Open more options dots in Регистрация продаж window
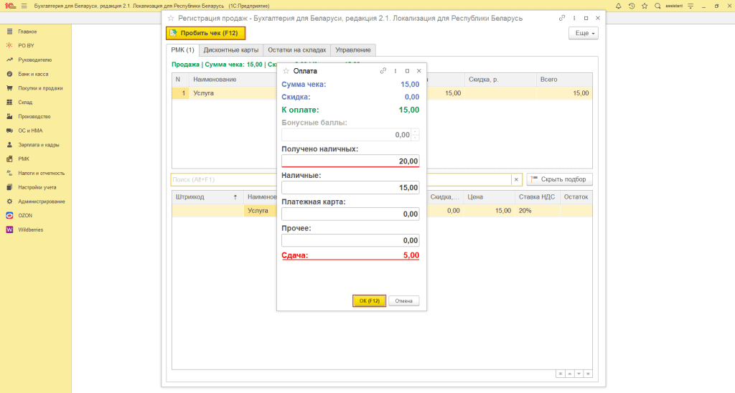735x393 pixels. point(574,18)
